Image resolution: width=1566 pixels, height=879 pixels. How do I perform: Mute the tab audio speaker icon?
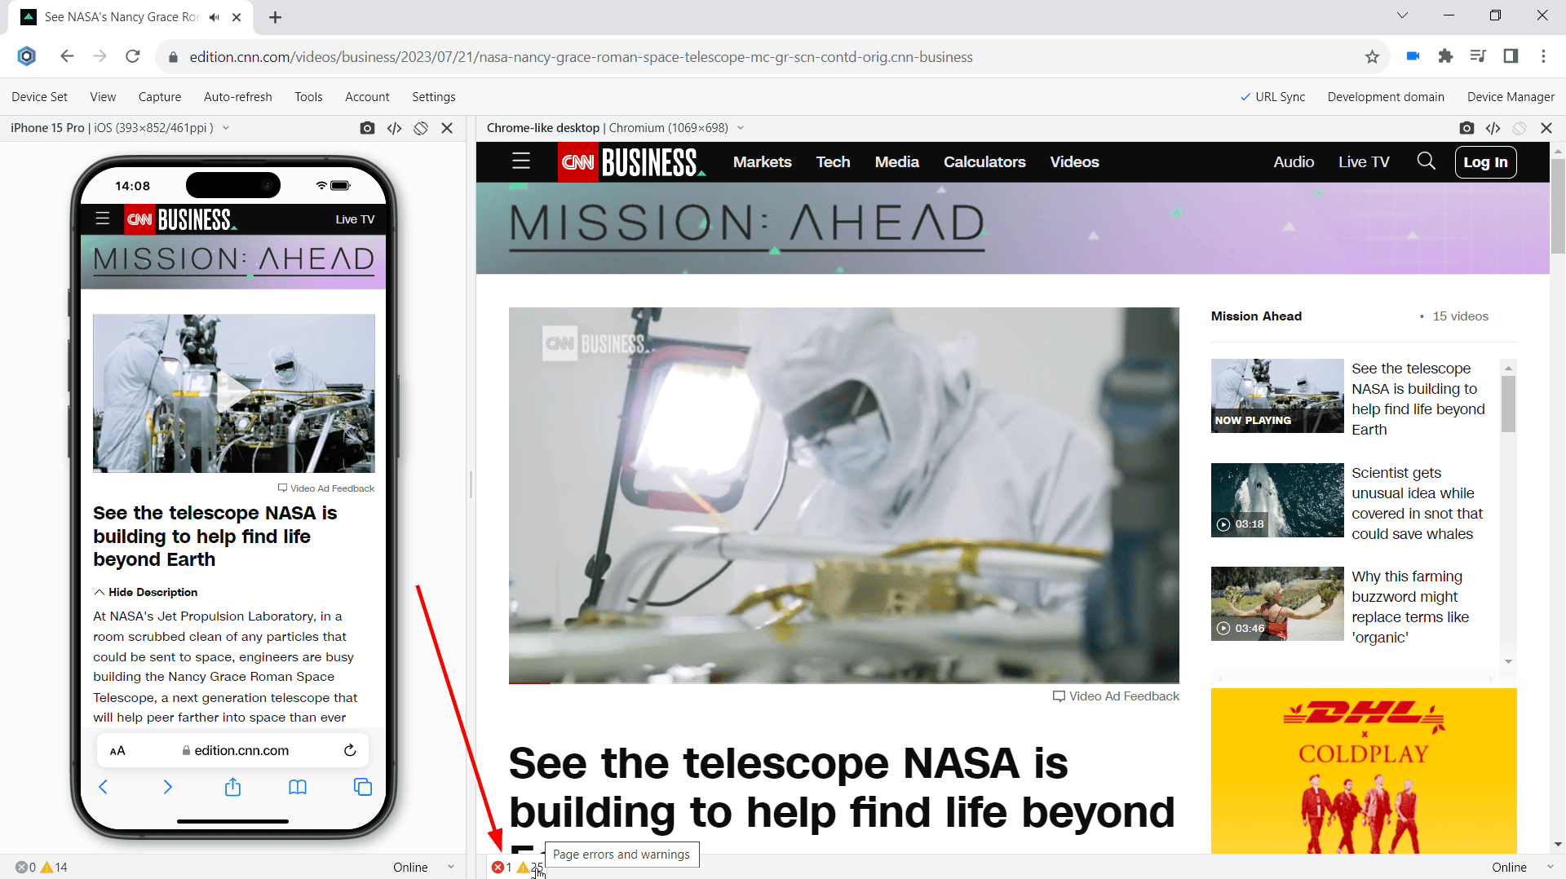click(215, 17)
